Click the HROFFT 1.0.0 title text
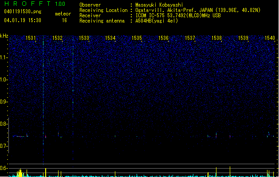Screen dimensions: 279x177 coord(35,4)
